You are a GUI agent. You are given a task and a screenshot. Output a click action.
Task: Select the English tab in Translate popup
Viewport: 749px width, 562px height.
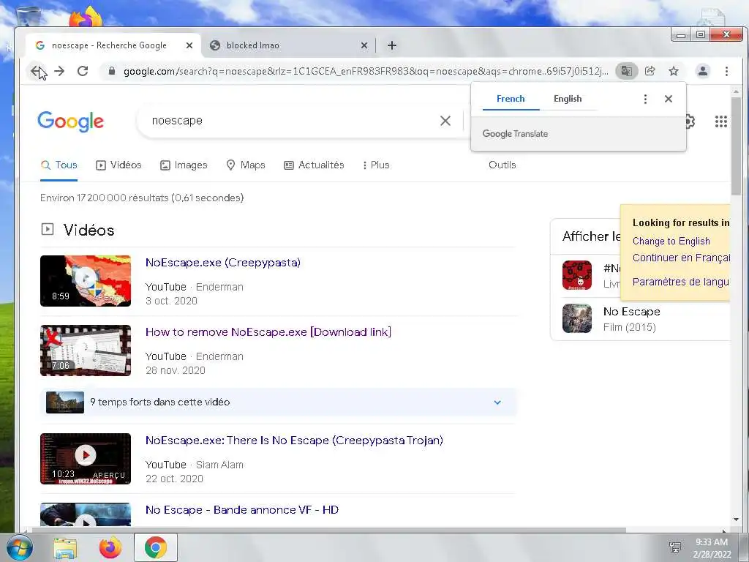[568, 99]
